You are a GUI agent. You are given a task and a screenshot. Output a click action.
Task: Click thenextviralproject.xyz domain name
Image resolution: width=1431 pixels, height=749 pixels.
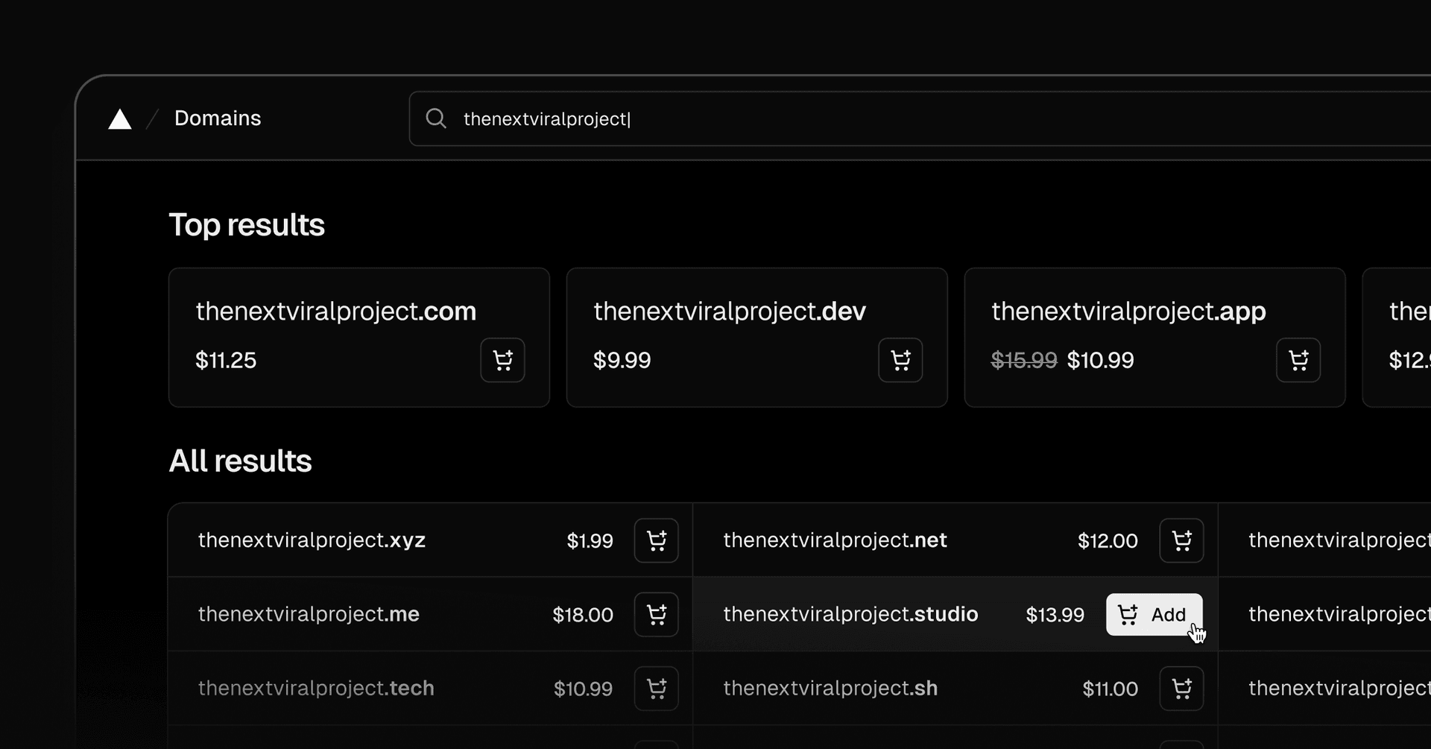[312, 540]
